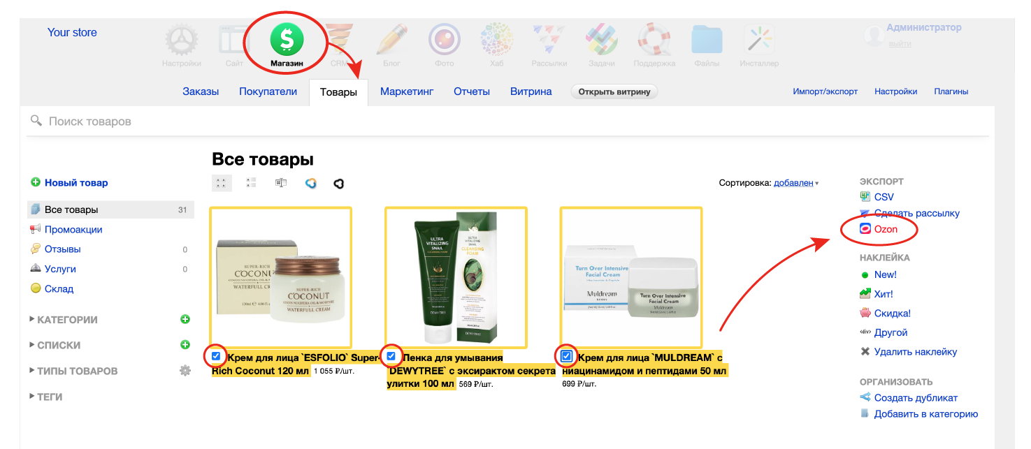Open the Блог app icon
The height and width of the screenshot is (449, 1031).
(391, 40)
